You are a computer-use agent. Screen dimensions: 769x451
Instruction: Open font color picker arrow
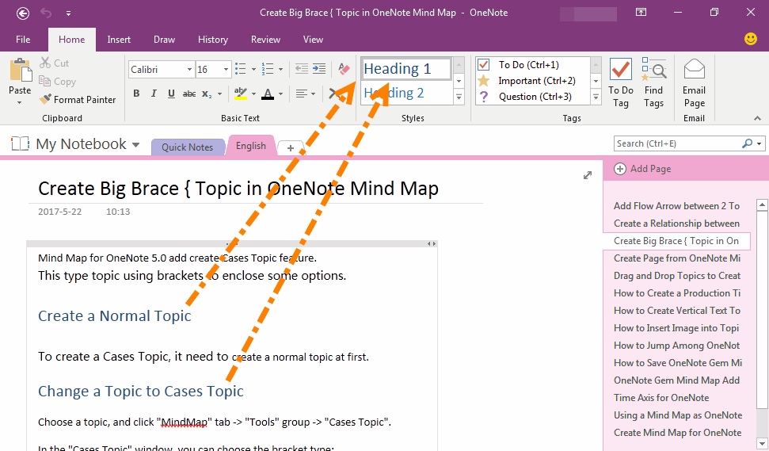pos(280,94)
